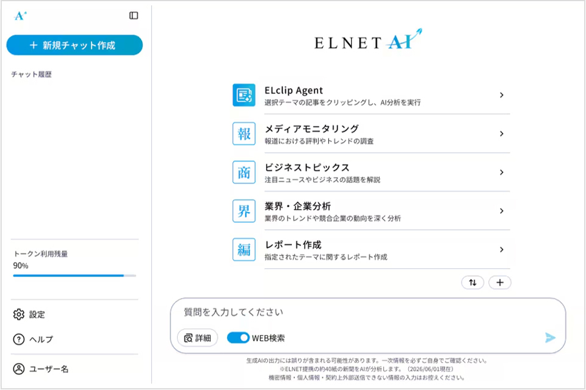This screenshot has height=390, width=586.
Task: Expand the 業界・企業分析 chevron
Action: tap(502, 211)
